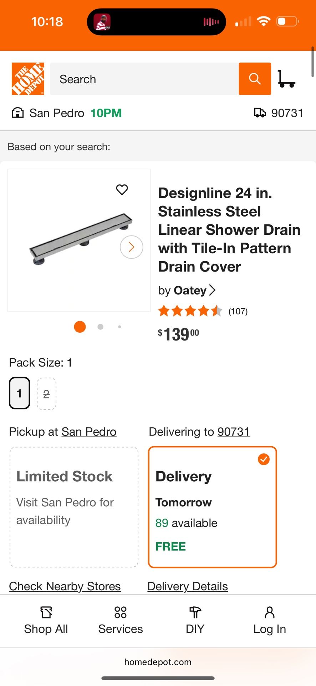
Task: Tap the store icon beside San Pedro
Action: click(17, 113)
